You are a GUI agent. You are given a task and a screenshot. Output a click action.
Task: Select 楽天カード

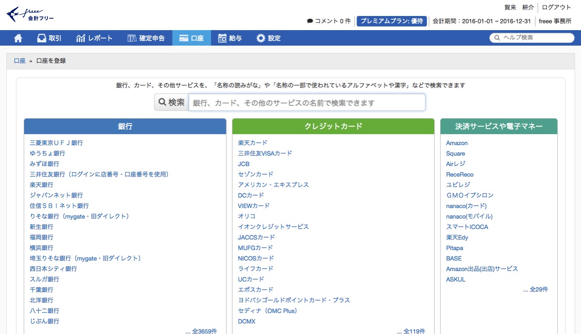[253, 143]
